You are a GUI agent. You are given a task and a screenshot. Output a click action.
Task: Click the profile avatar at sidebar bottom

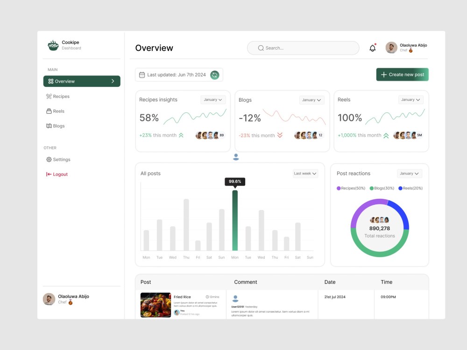49,299
